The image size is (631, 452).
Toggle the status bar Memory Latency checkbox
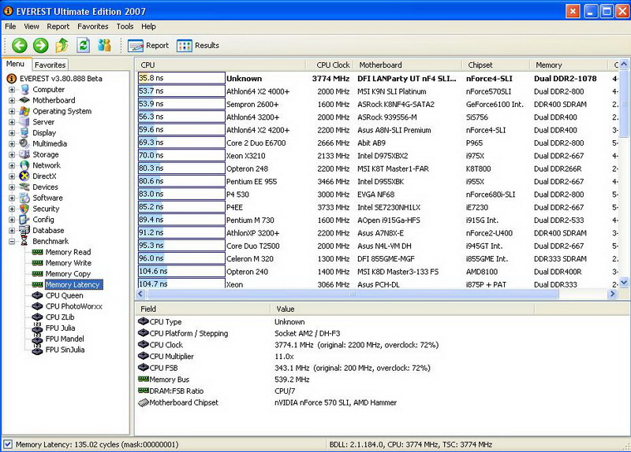[8, 444]
